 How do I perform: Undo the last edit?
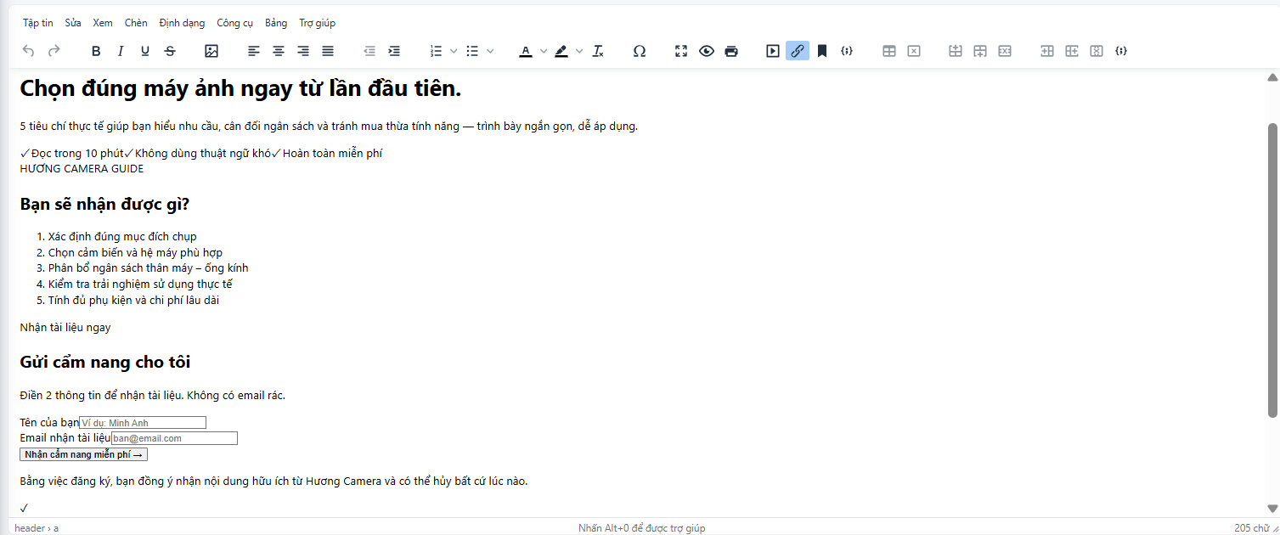[x=28, y=51]
